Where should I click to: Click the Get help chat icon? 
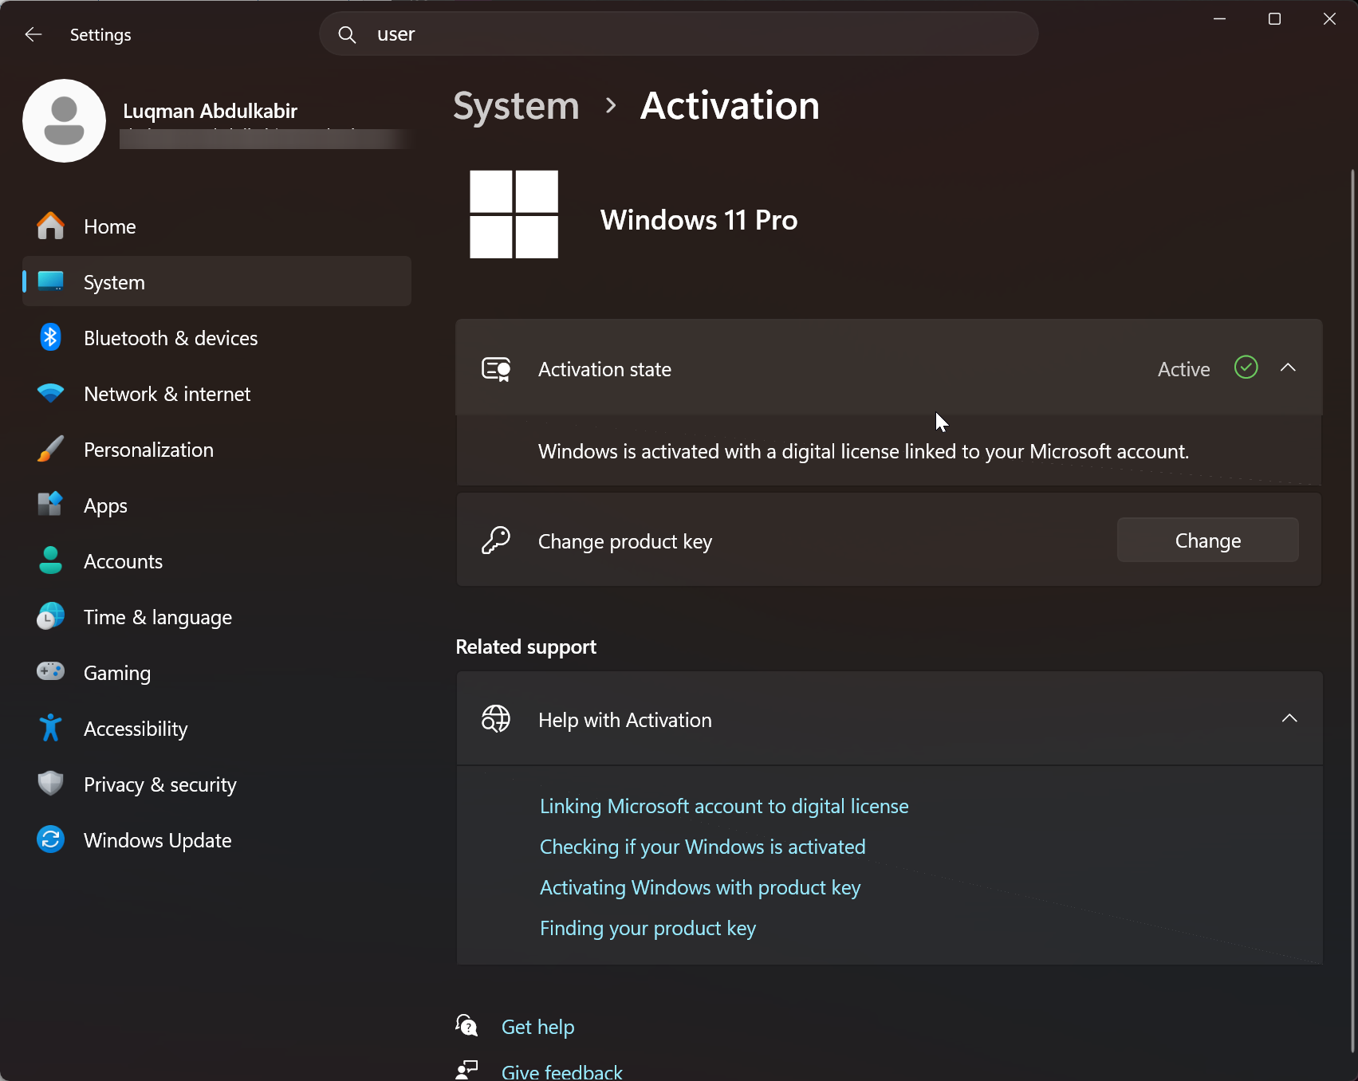(x=466, y=1025)
